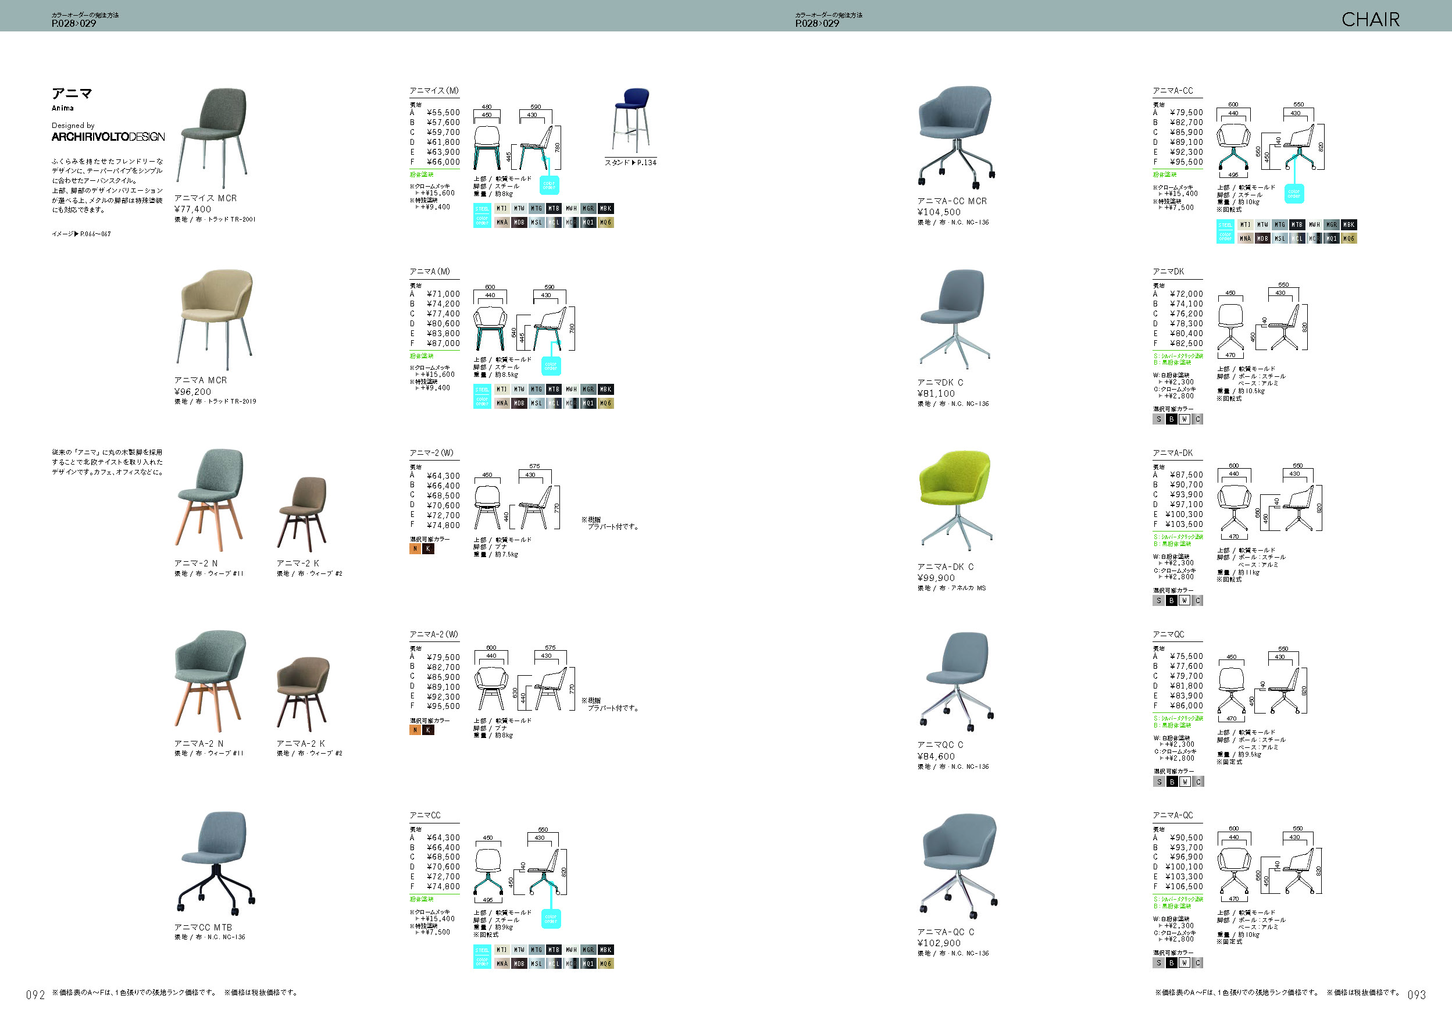Click the アニマA-2 K brown armchair photo

point(302,694)
